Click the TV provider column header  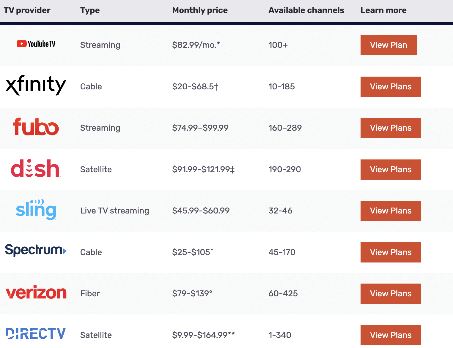click(x=27, y=10)
